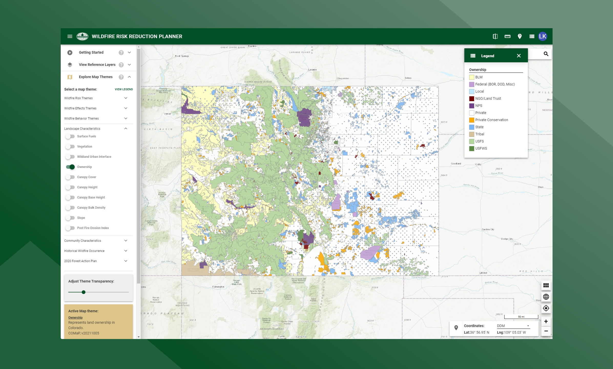Expand Wildfire Effects Themes group
The height and width of the screenshot is (369, 613).
coord(126,108)
